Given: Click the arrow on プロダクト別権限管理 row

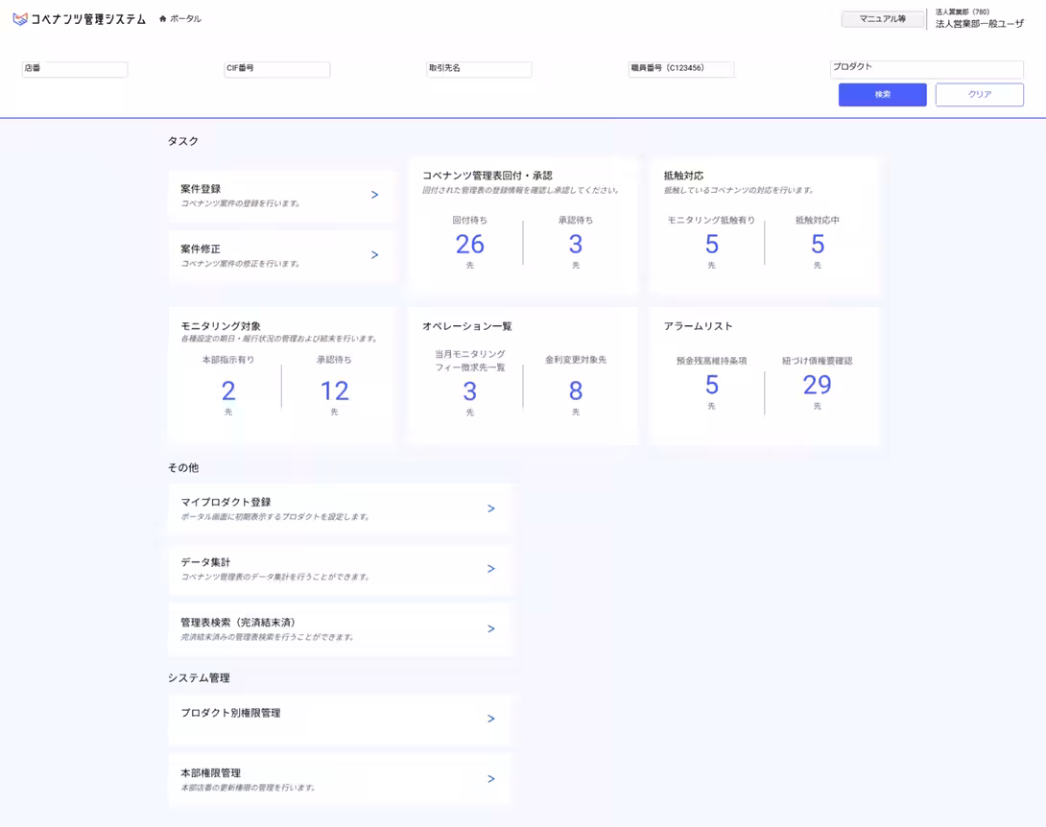Looking at the screenshot, I should (491, 719).
